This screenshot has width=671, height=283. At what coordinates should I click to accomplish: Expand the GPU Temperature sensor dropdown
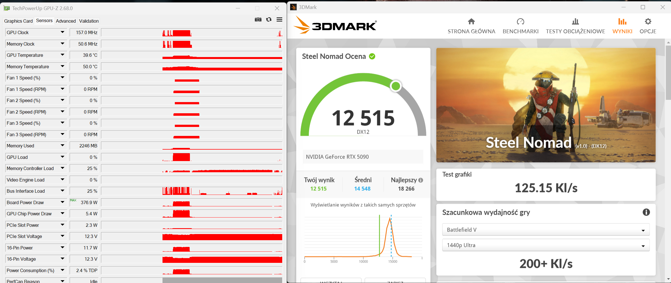click(x=62, y=55)
